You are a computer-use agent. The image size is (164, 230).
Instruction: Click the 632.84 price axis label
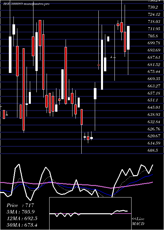click(154, 122)
